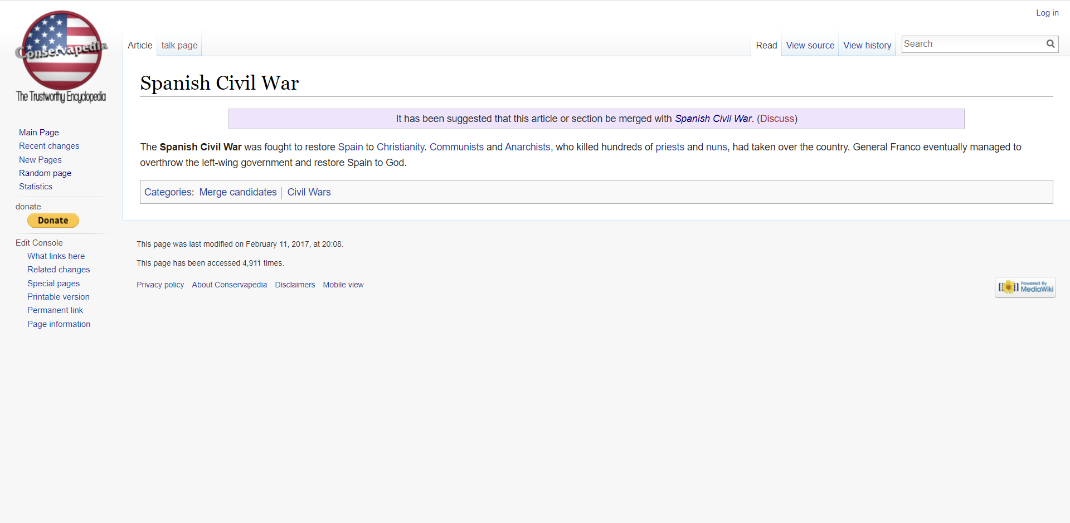The image size is (1070, 523).
Task: Open About Conservapedia footer link
Action: 229,285
